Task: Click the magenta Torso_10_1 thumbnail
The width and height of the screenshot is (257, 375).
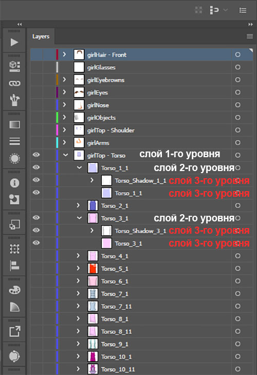Action: [x=93, y=357]
